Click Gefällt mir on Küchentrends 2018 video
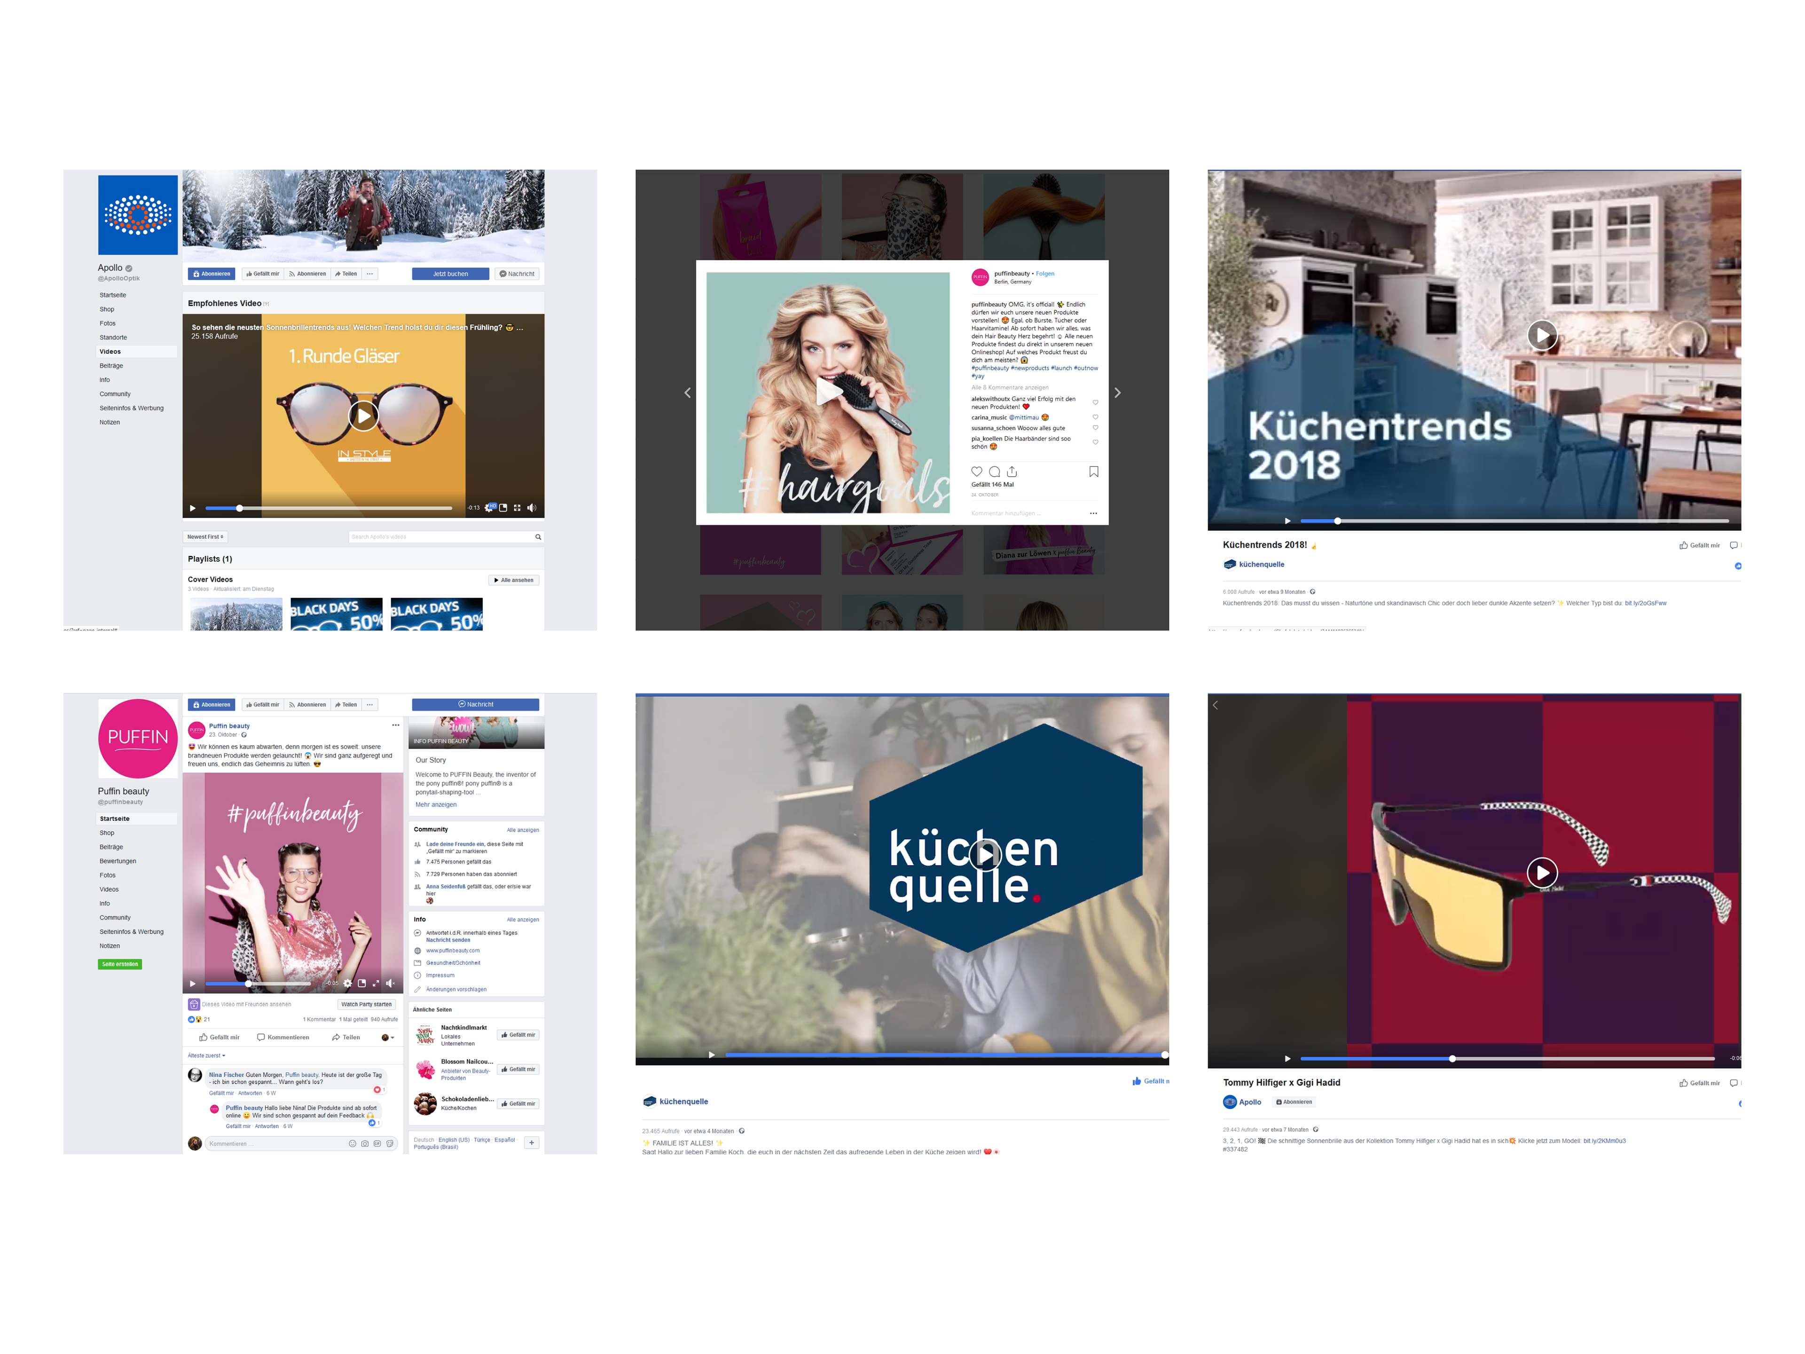The image size is (1805, 1354). click(1699, 545)
